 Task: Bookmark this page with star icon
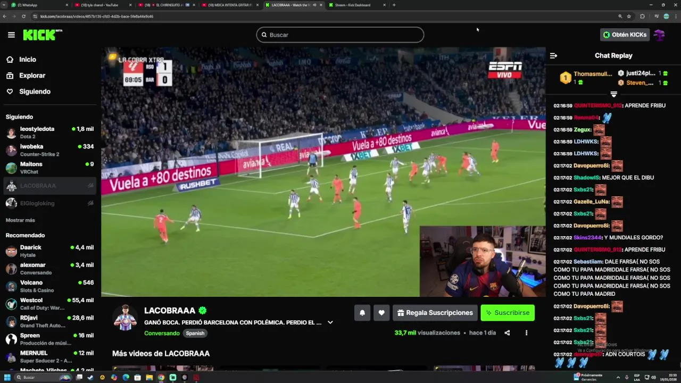[629, 16]
